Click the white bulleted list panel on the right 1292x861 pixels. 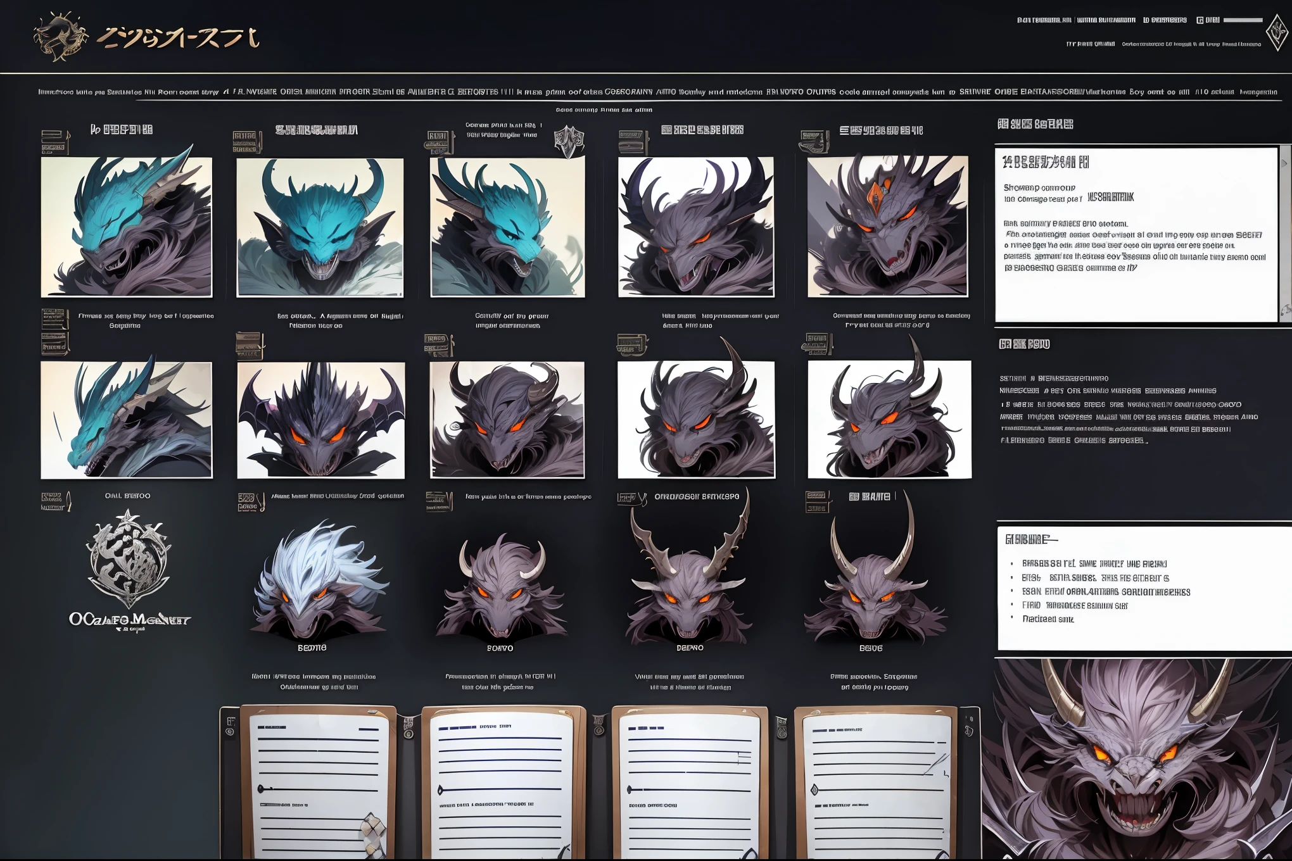(1144, 588)
